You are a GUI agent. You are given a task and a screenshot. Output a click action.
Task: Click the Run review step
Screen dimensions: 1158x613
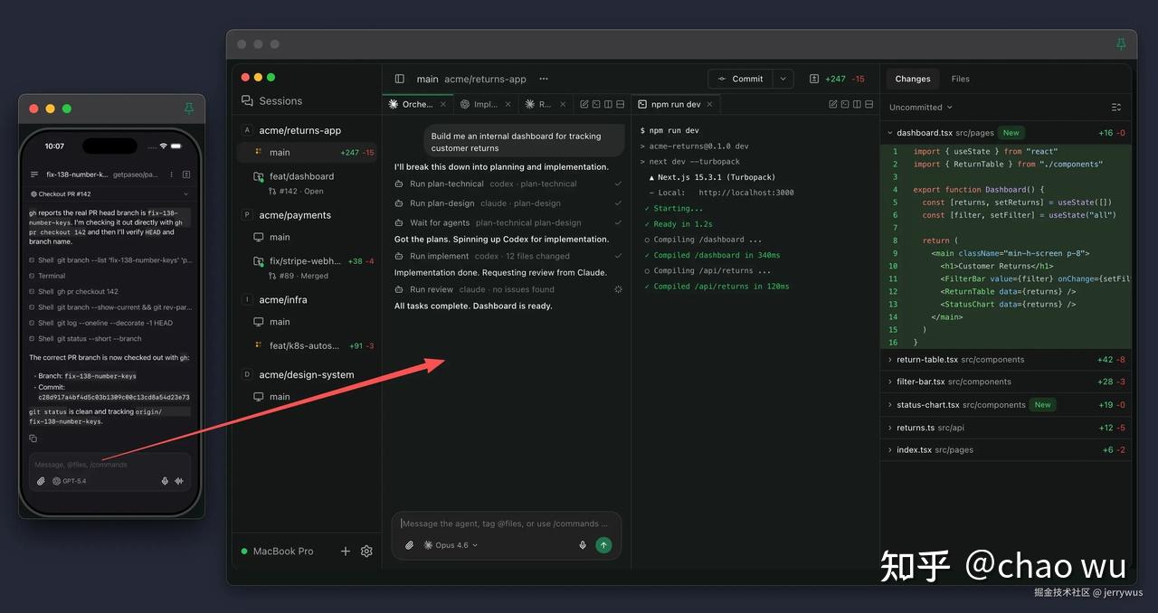(x=508, y=289)
